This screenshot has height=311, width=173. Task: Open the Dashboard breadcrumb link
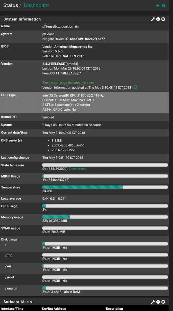(36, 5)
